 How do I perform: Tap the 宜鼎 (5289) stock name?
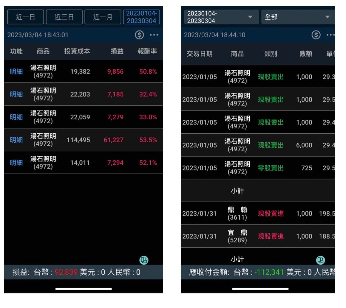[237, 236]
